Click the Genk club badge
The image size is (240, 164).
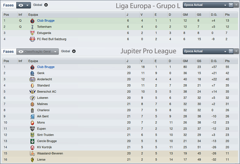[x=32, y=73]
